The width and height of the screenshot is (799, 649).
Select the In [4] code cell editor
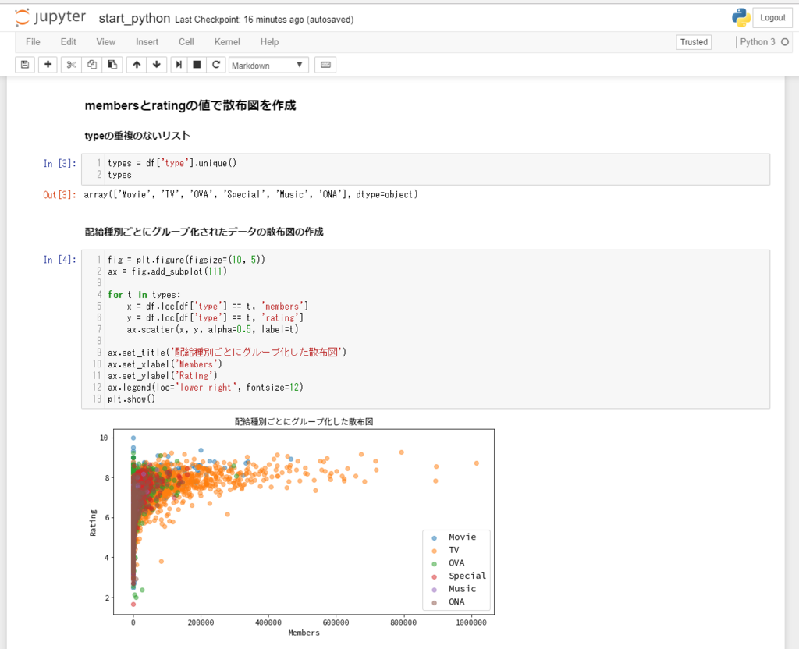tap(425, 329)
